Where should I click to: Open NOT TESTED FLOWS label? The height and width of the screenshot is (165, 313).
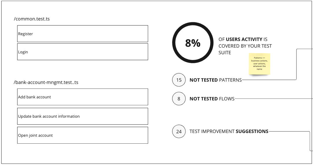coord(212,99)
